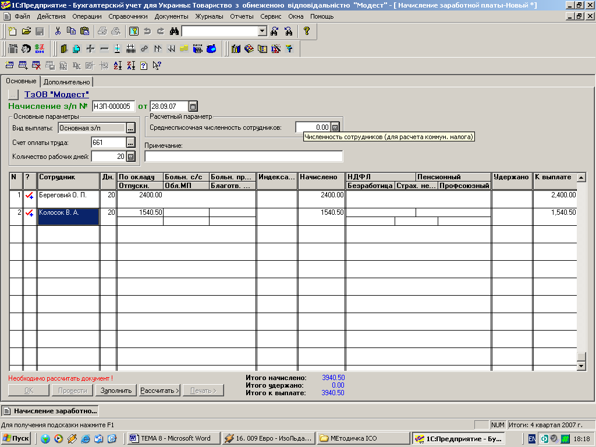Open the currencies $ DM icon
The image size is (596, 447).
pyautogui.click(x=40, y=49)
